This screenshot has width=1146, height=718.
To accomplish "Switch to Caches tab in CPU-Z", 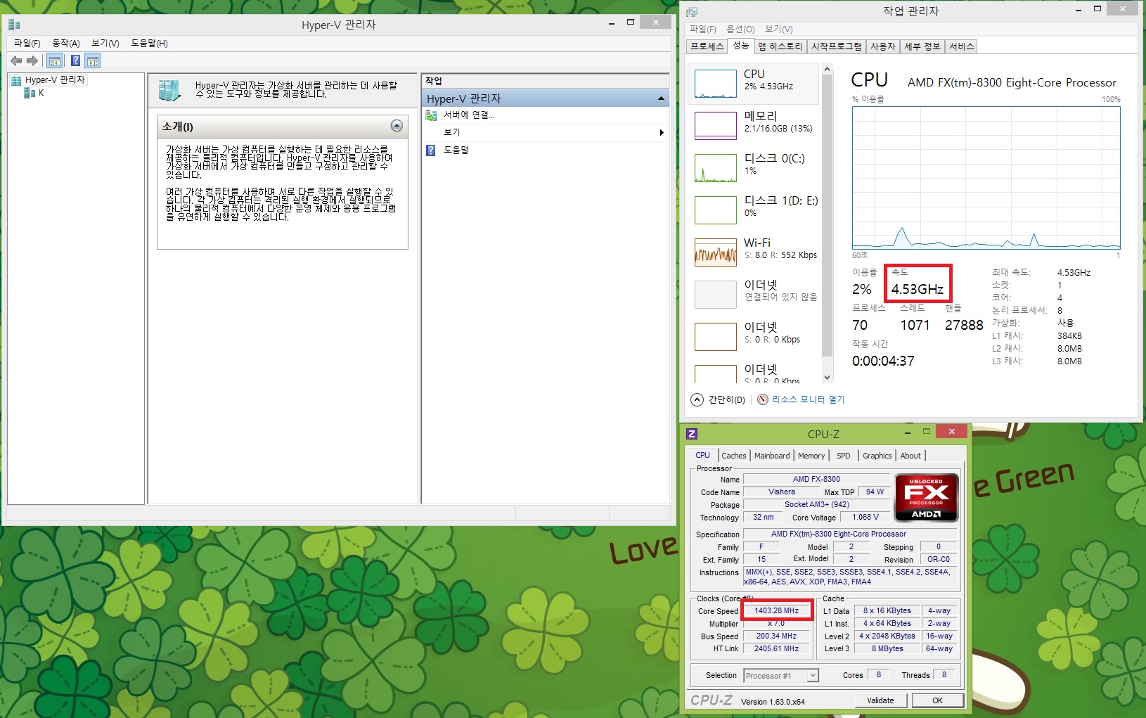I will 733,456.
